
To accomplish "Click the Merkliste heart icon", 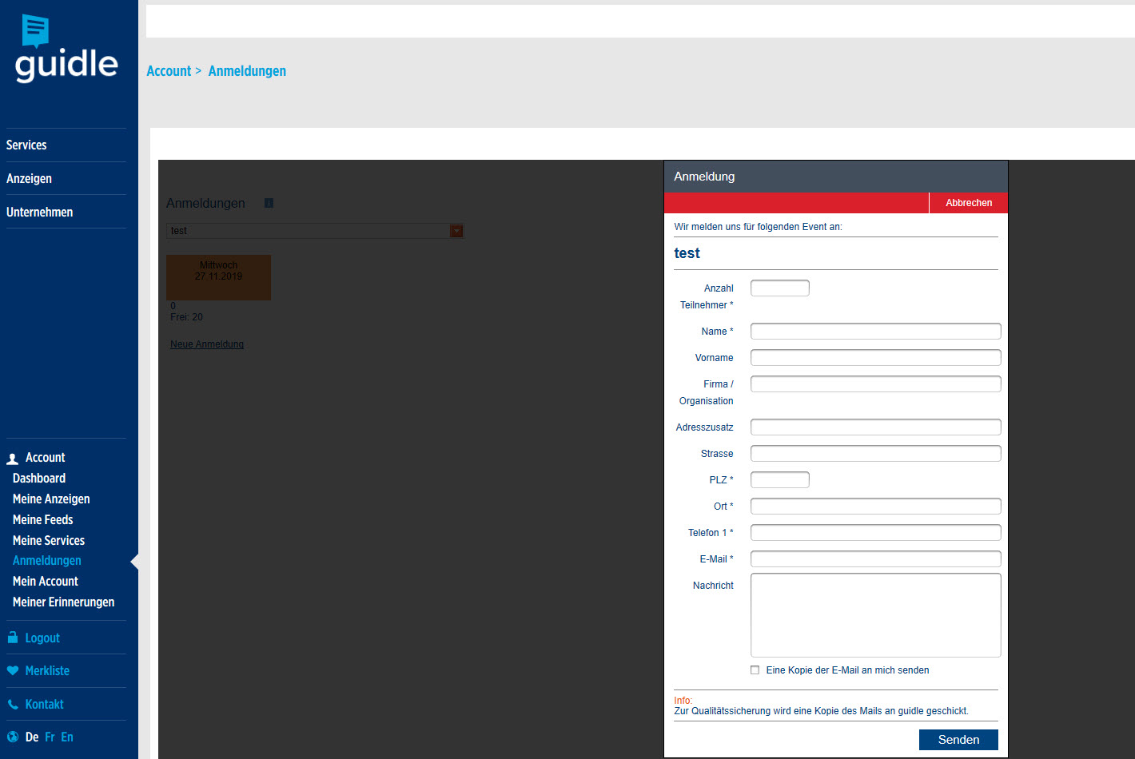I will pyautogui.click(x=13, y=671).
